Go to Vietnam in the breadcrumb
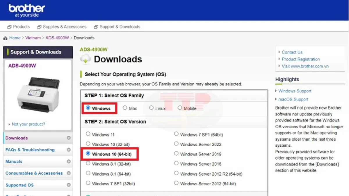 33,38
